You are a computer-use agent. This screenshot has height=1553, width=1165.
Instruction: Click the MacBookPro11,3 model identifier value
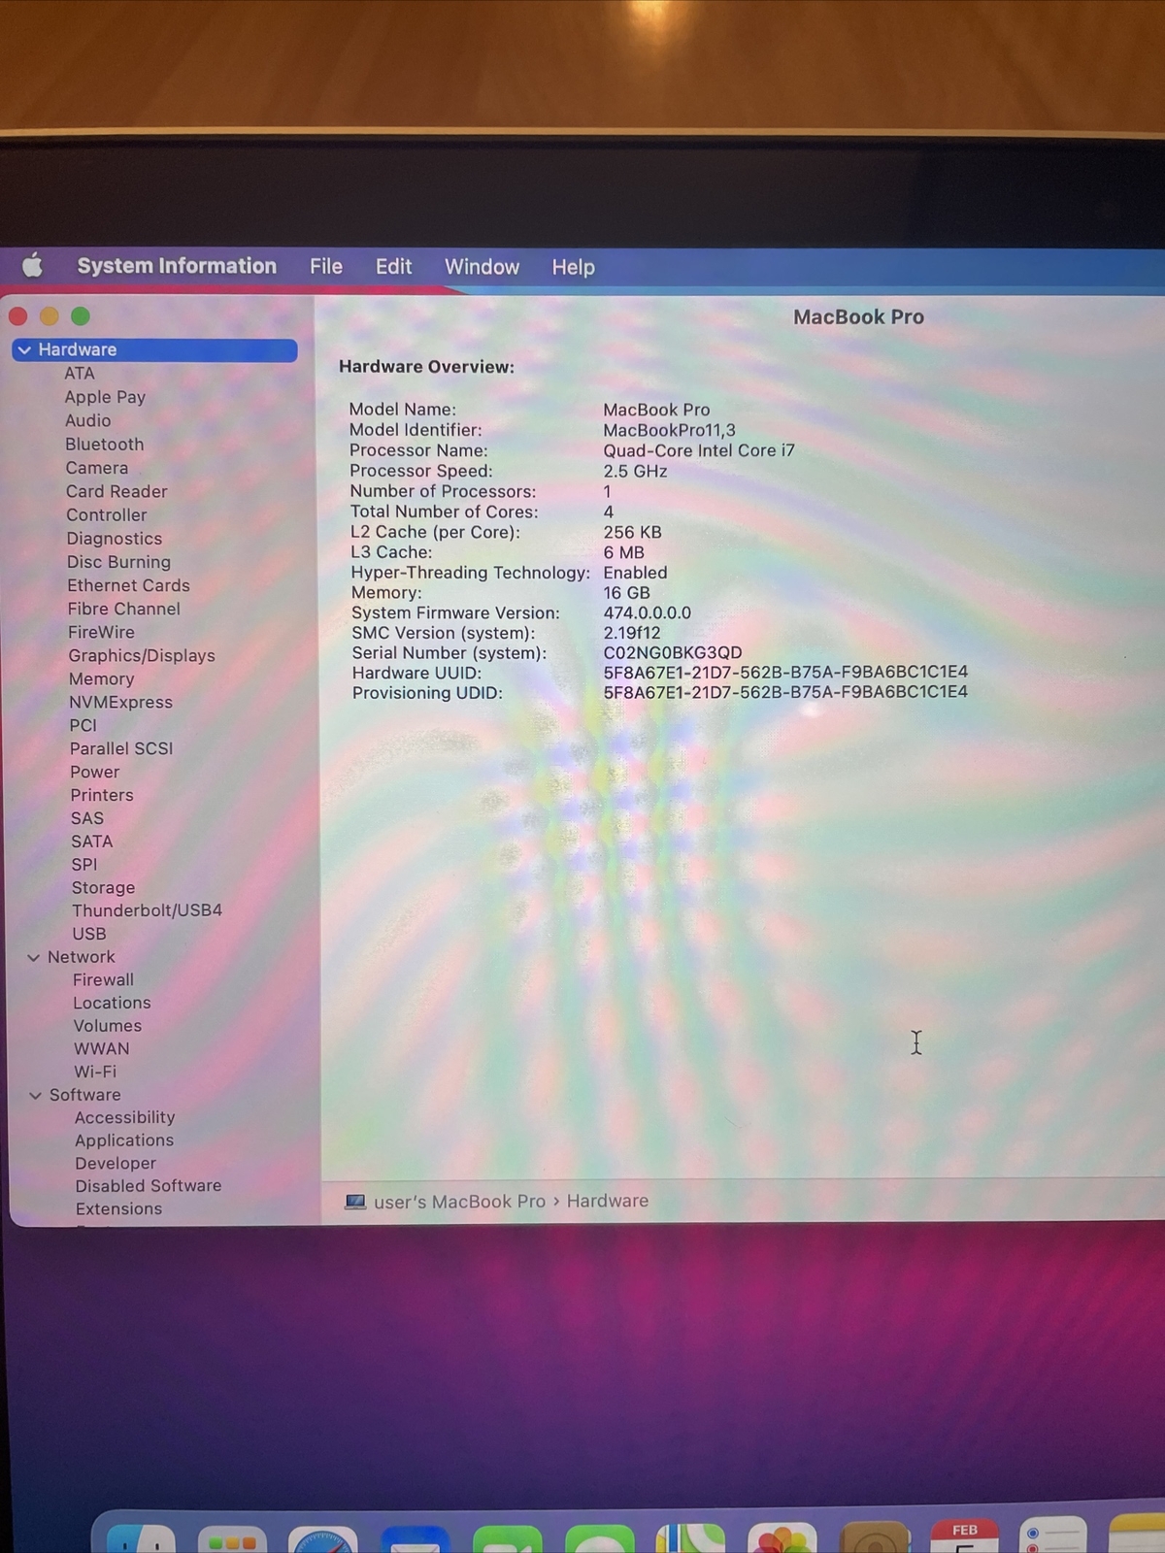point(669,430)
